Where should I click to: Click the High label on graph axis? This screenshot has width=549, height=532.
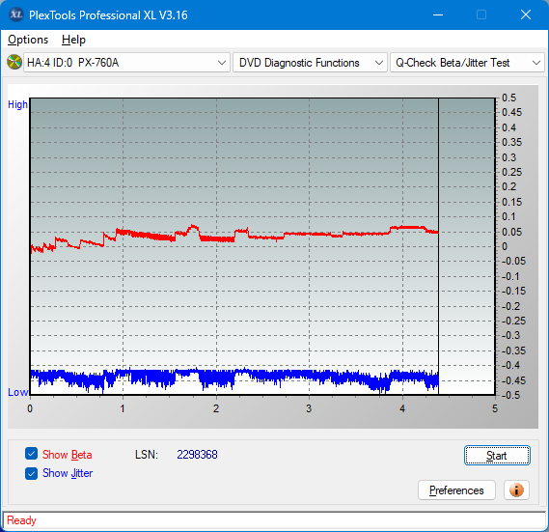click(x=17, y=104)
